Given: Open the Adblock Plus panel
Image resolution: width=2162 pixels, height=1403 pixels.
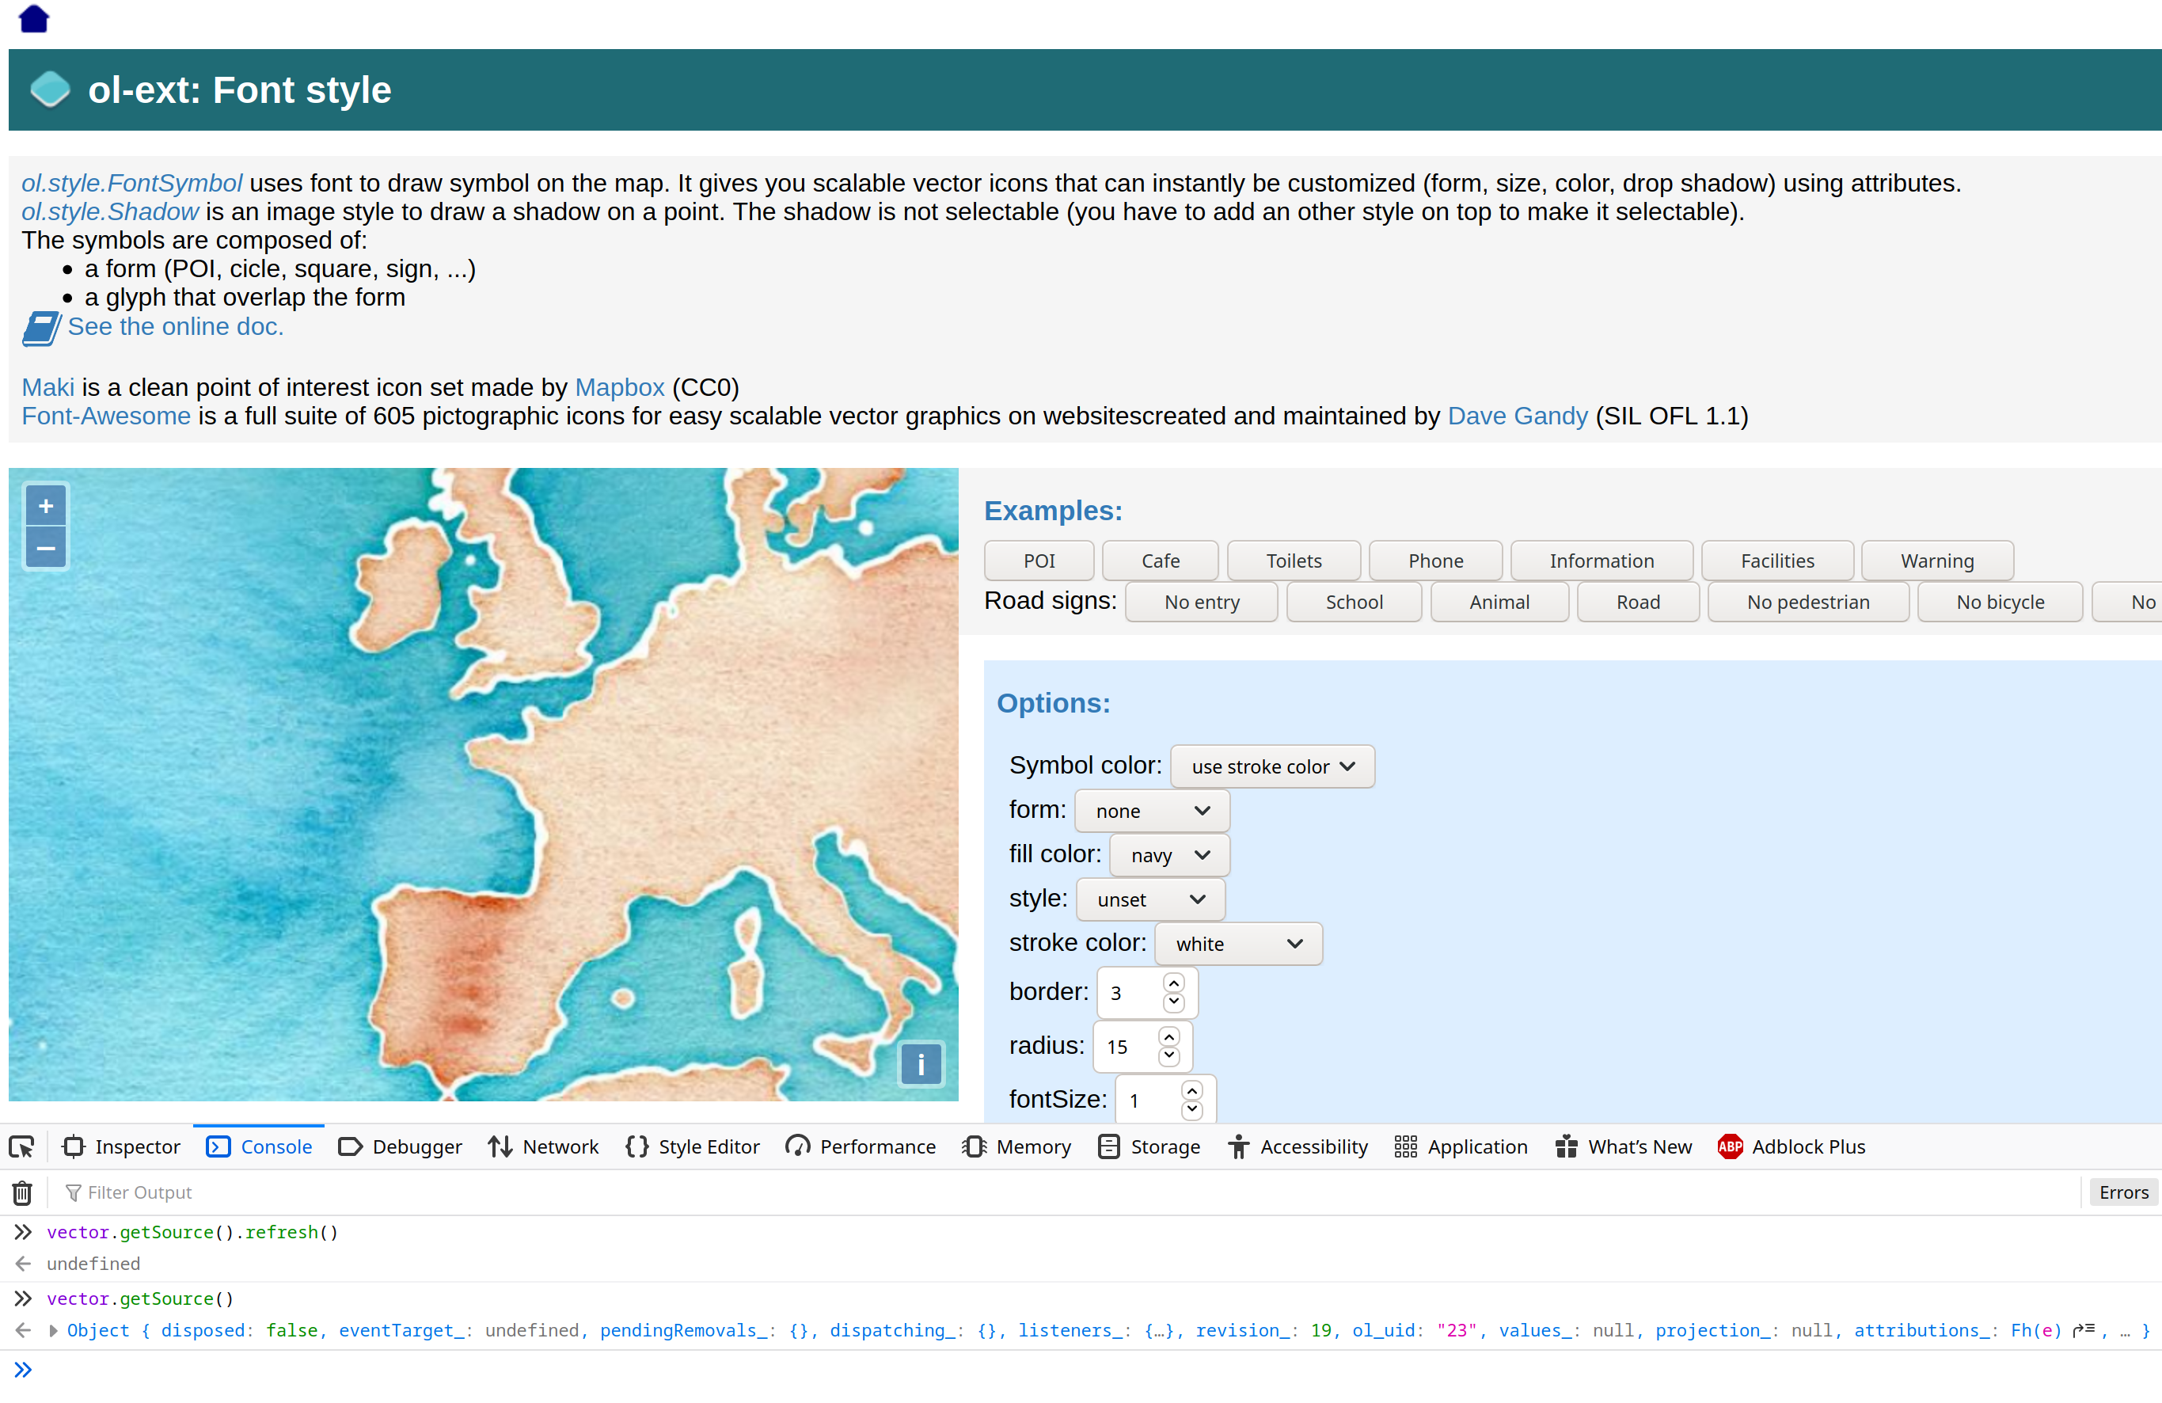Looking at the screenshot, I should click(1791, 1146).
